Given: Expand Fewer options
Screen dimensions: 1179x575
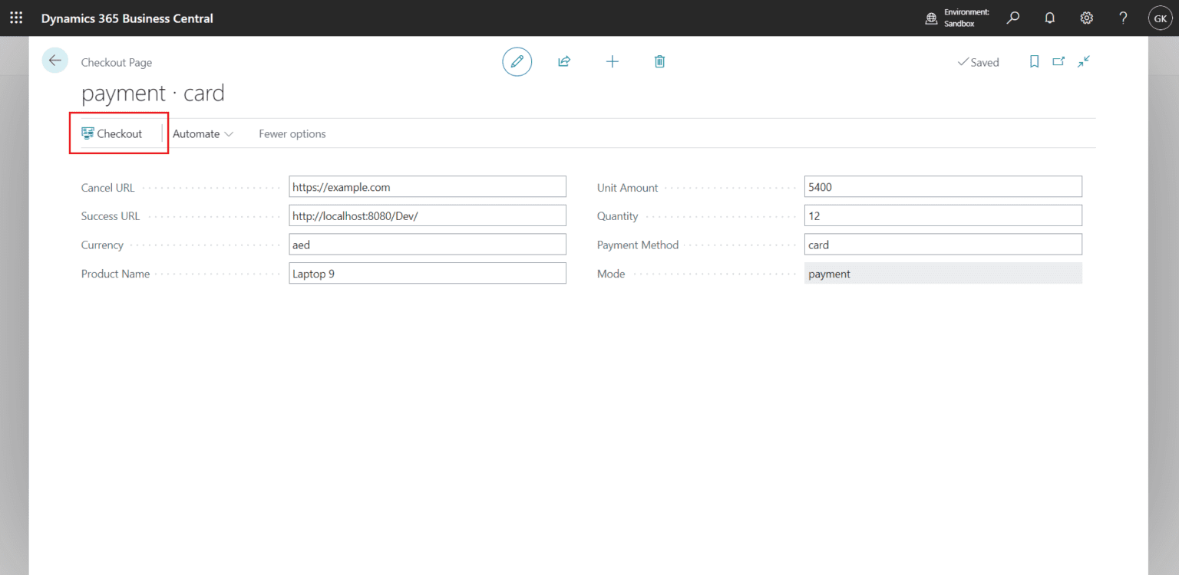Looking at the screenshot, I should [x=292, y=133].
